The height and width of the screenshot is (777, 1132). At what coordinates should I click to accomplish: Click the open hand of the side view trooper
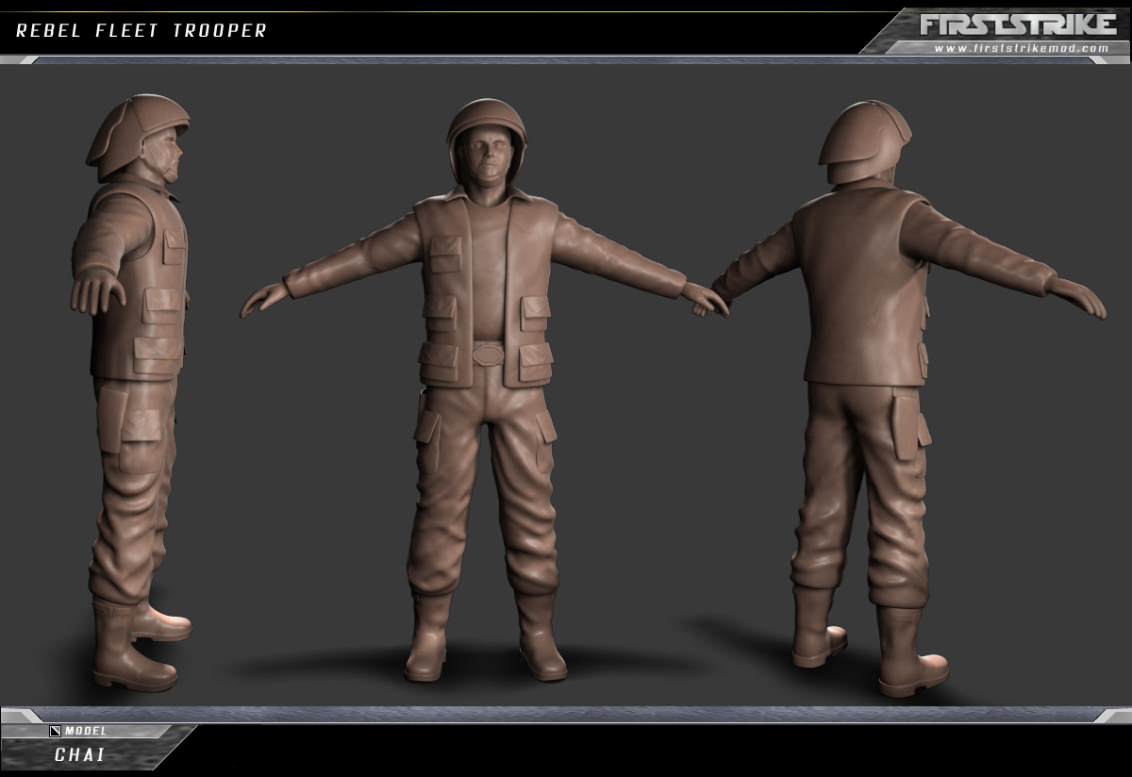click(x=94, y=293)
